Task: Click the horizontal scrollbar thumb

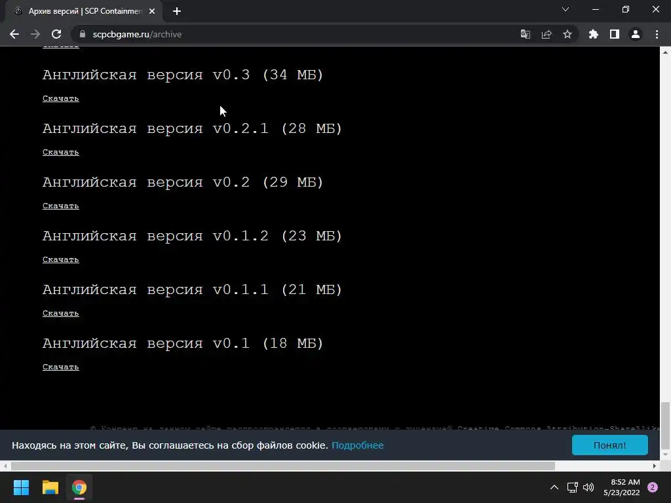Action: point(283,466)
